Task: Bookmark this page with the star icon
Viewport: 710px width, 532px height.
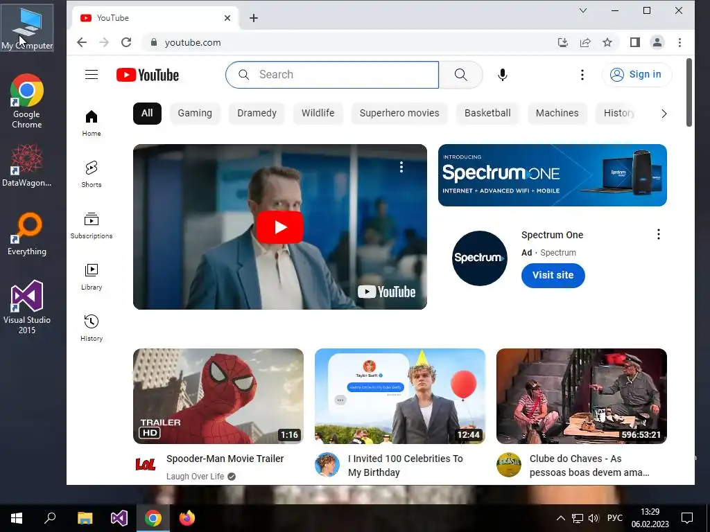Action: point(607,42)
